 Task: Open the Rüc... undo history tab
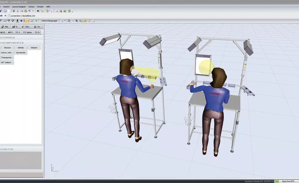[27, 27]
